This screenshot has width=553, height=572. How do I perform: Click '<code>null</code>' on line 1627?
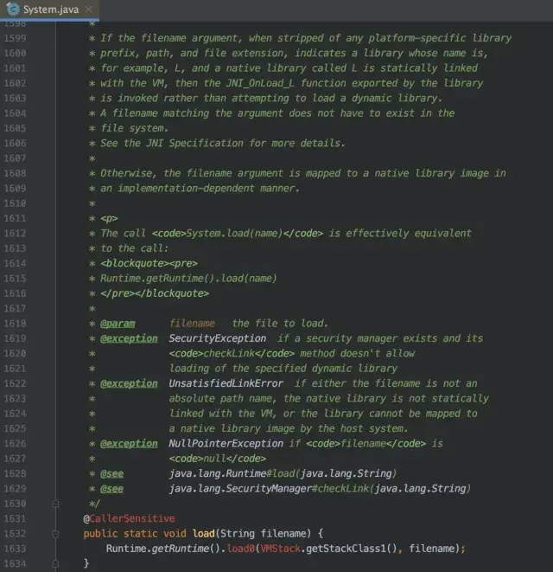pyautogui.click(x=218, y=459)
